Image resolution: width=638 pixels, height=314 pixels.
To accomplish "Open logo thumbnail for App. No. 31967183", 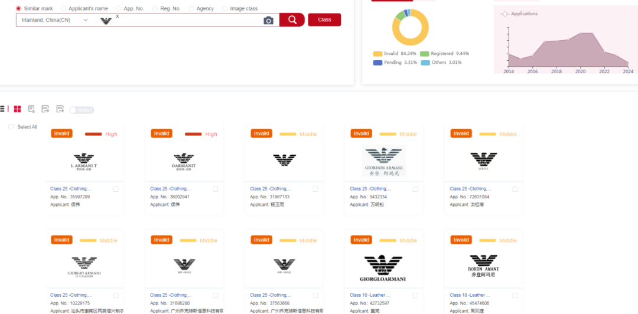I will pyautogui.click(x=284, y=161).
